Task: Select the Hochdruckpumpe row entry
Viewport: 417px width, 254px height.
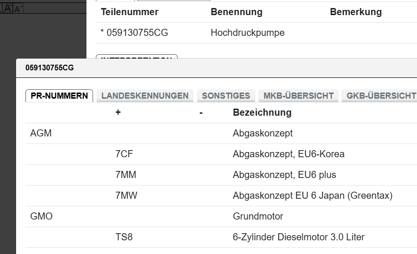Action: click(x=247, y=33)
